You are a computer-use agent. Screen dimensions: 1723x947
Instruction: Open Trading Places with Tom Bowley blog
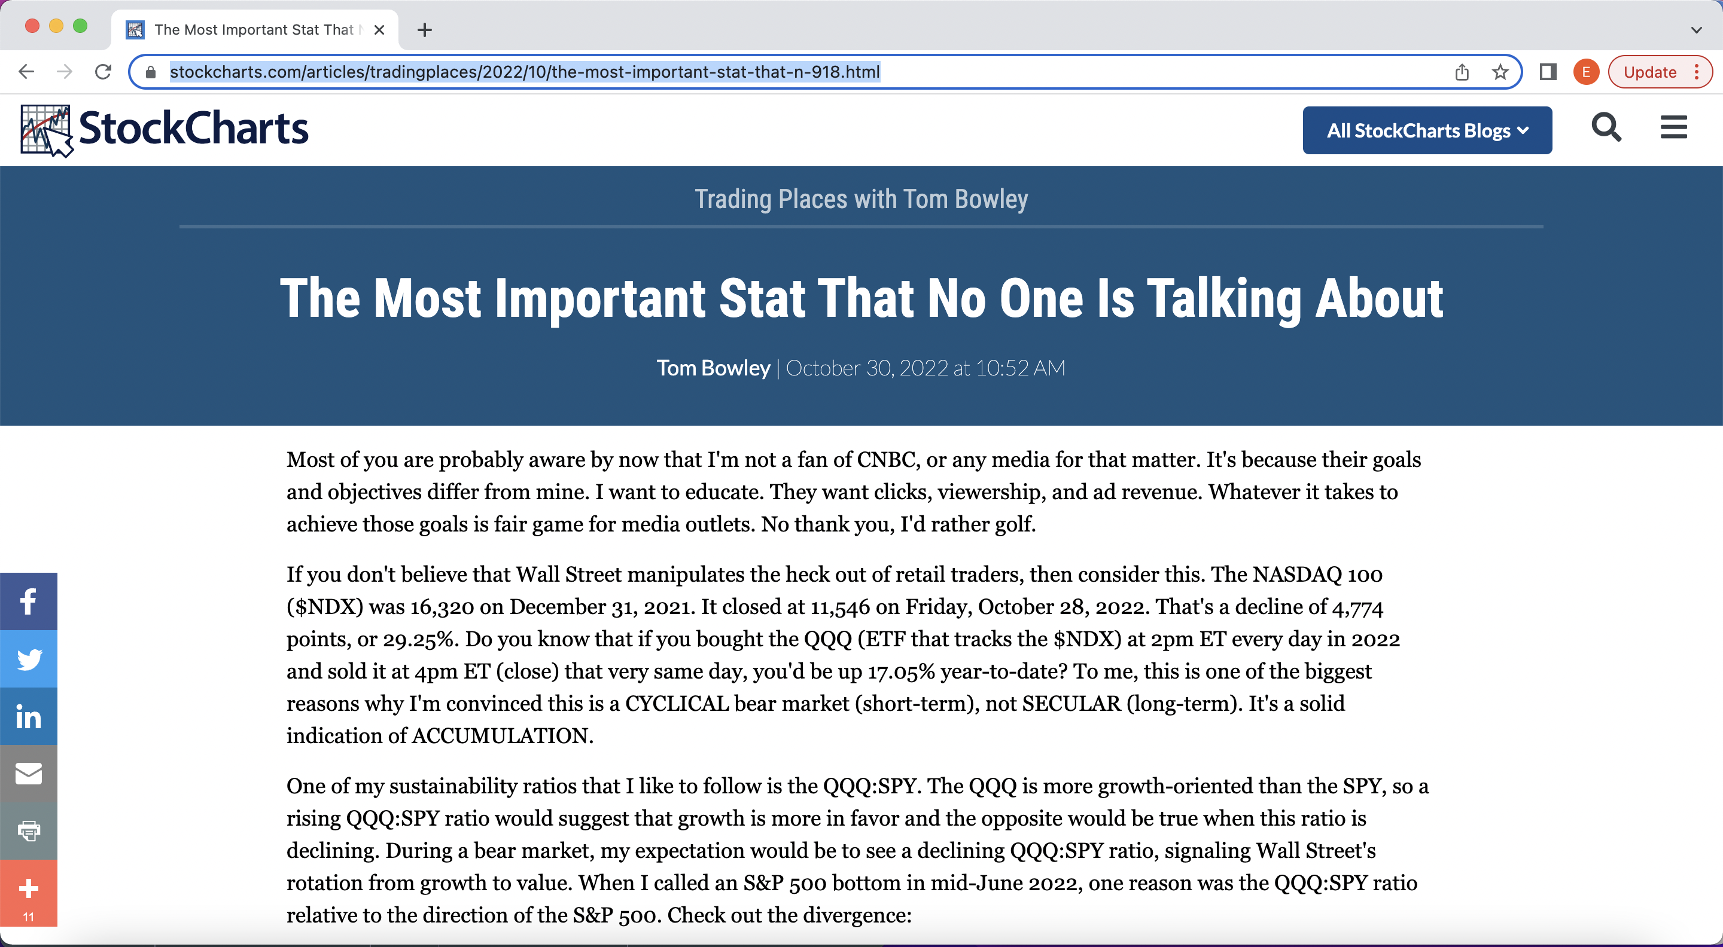(x=861, y=199)
